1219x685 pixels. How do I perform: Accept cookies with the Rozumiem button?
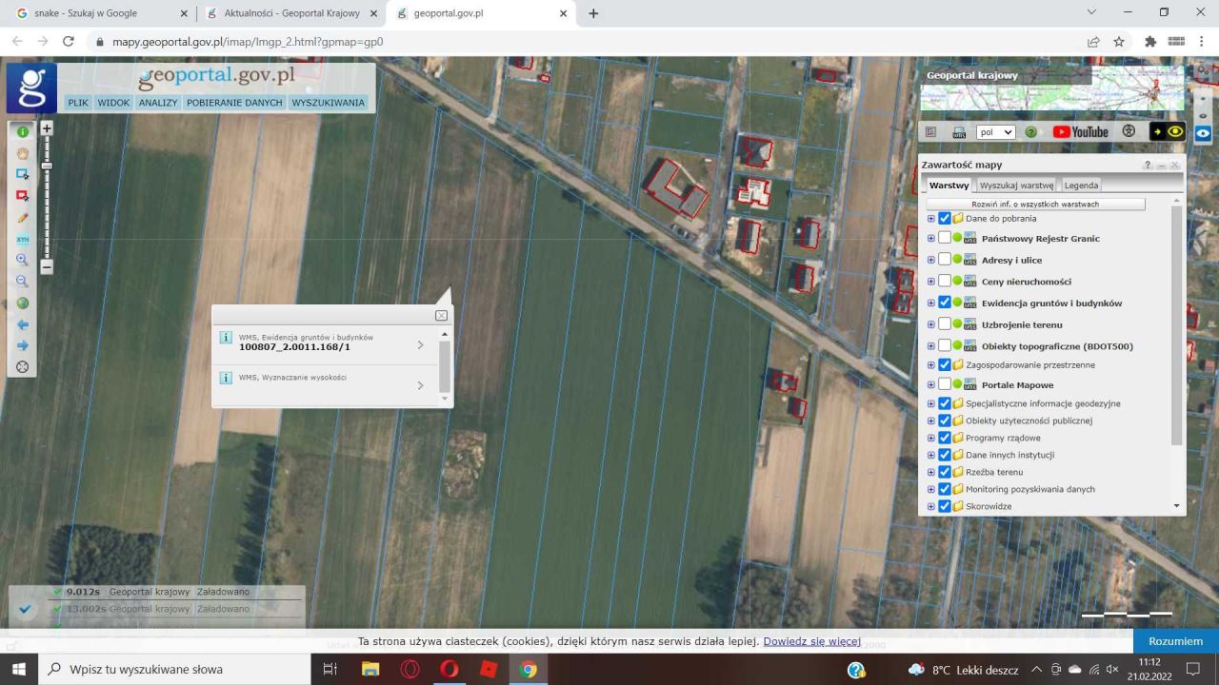click(1175, 641)
